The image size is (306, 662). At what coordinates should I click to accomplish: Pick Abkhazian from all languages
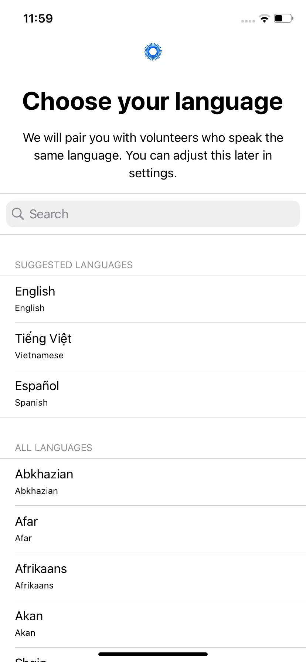tap(153, 482)
